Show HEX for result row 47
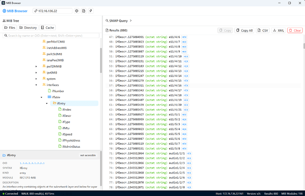 point(184,37)
